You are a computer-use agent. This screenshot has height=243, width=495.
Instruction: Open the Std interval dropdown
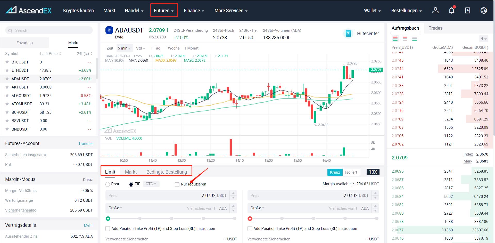(x=141, y=48)
